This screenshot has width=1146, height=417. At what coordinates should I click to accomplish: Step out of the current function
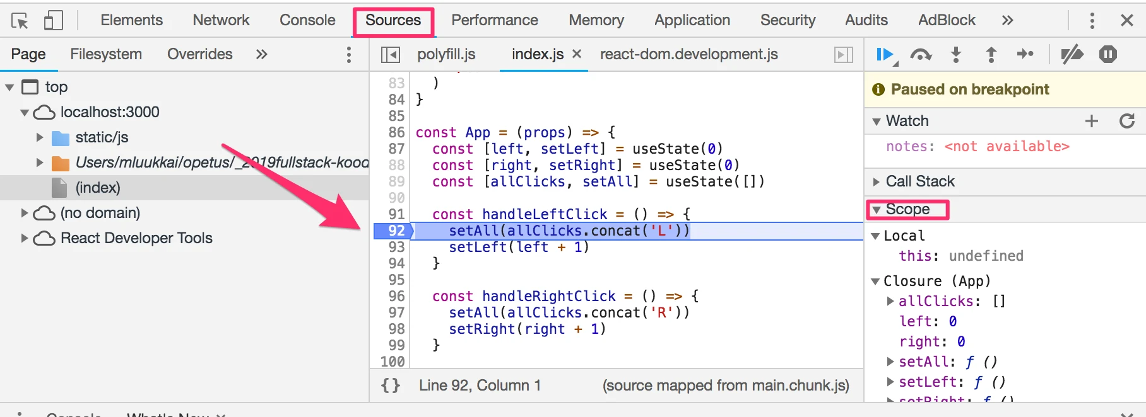point(991,55)
